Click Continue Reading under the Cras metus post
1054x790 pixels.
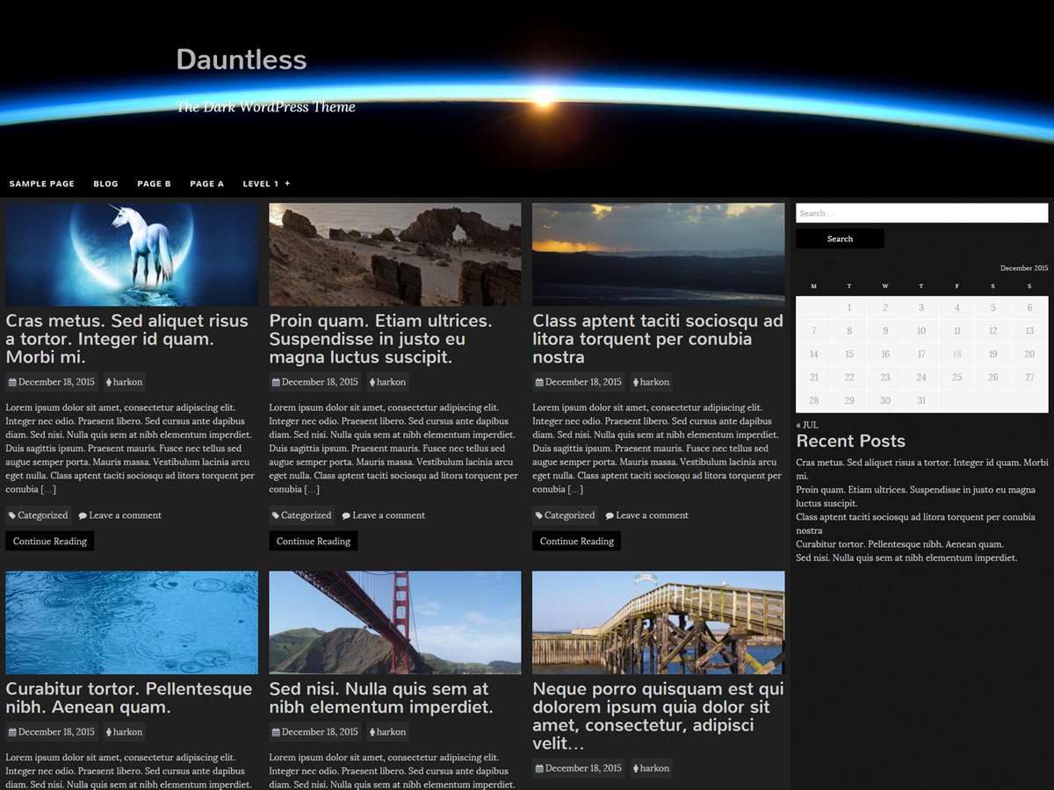(x=50, y=542)
